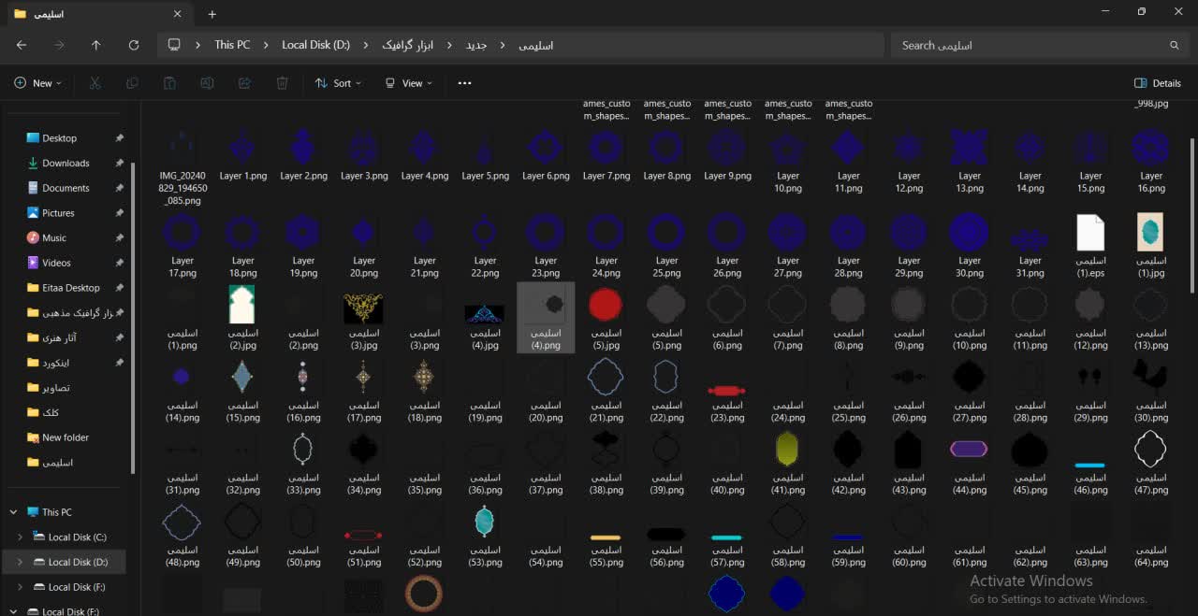Click the Copy icon in toolbar
Viewport: 1198px width, 616px height.
tap(132, 83)
